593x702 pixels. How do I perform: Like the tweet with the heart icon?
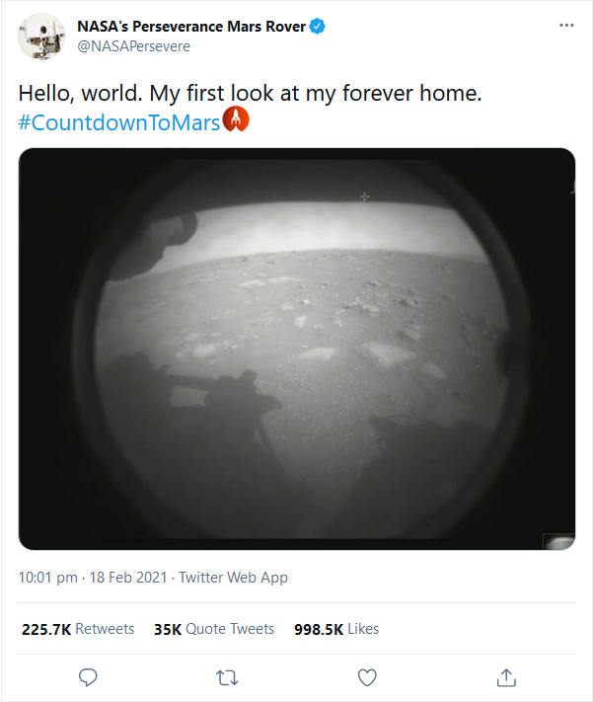367,677
